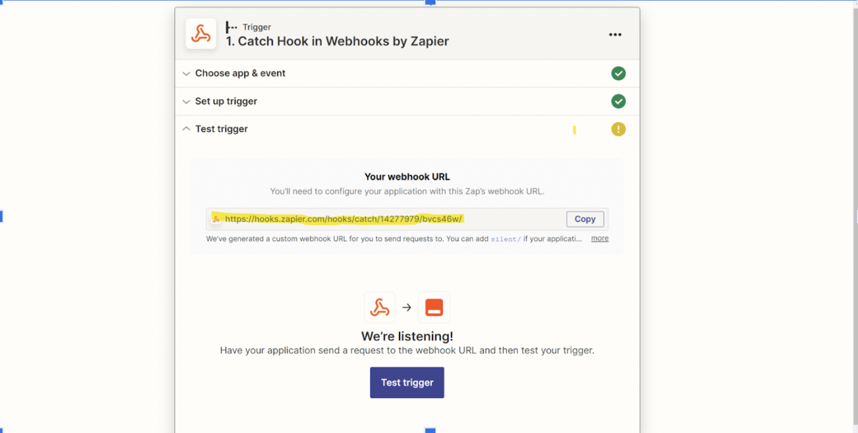
Task: Click 'Have your application send a request' text
Action: point(407,350)
